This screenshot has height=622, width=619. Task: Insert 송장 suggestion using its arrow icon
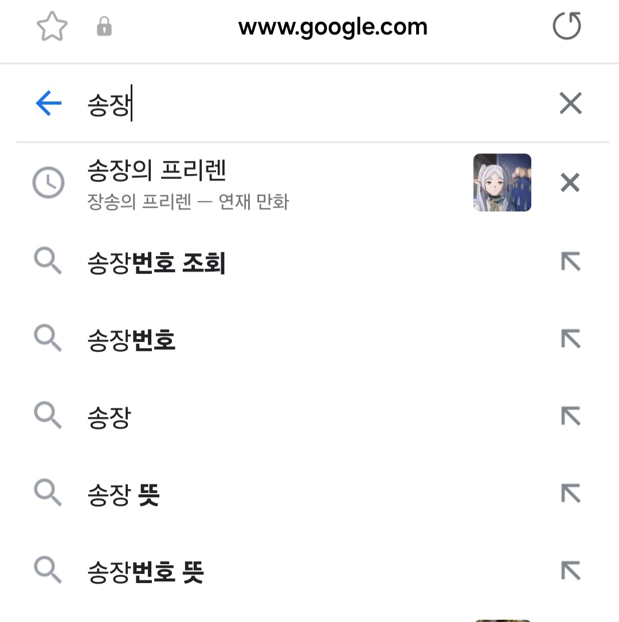[570, 416]
